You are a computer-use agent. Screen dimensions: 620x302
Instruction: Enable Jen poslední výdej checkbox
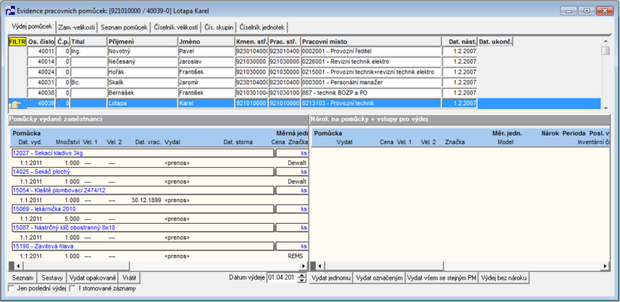pyautogui.click(x=12, y=289)
